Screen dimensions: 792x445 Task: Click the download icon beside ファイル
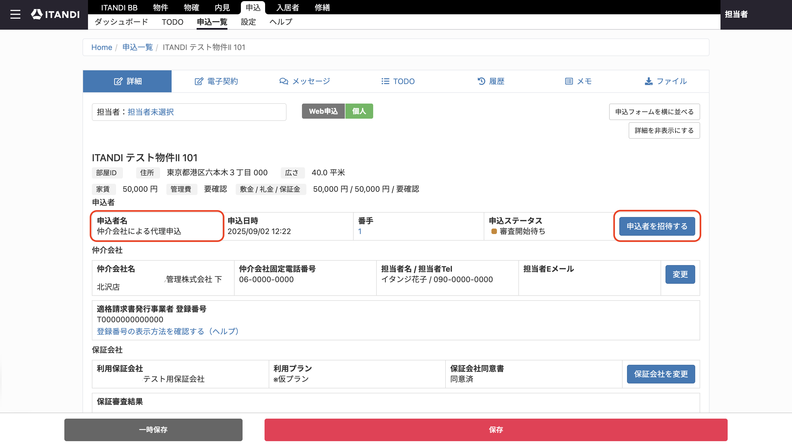pos(649,81)
